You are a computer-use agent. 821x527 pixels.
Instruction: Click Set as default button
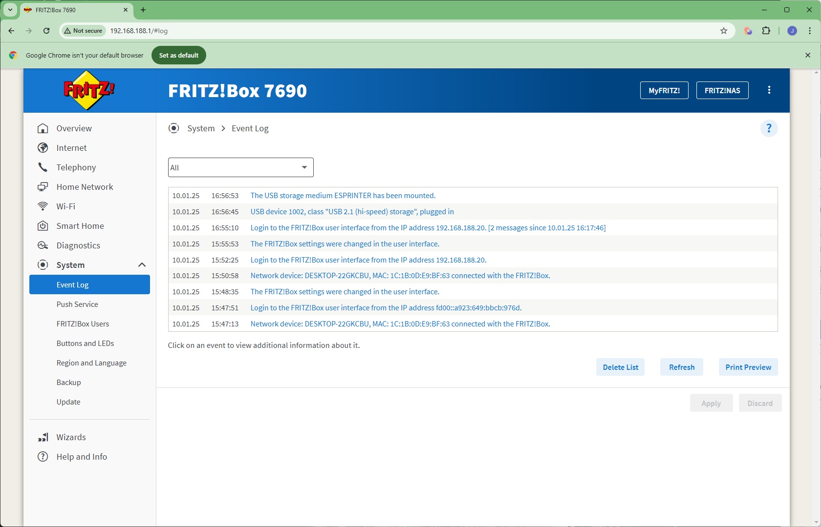179,55
